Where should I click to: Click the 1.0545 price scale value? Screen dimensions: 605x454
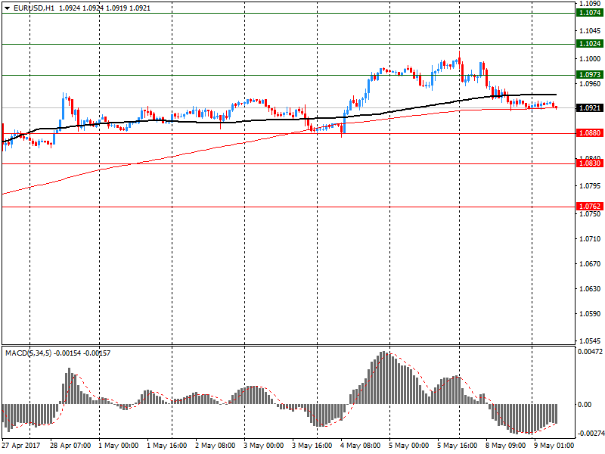pyautogui.click(x=590, y=341)
